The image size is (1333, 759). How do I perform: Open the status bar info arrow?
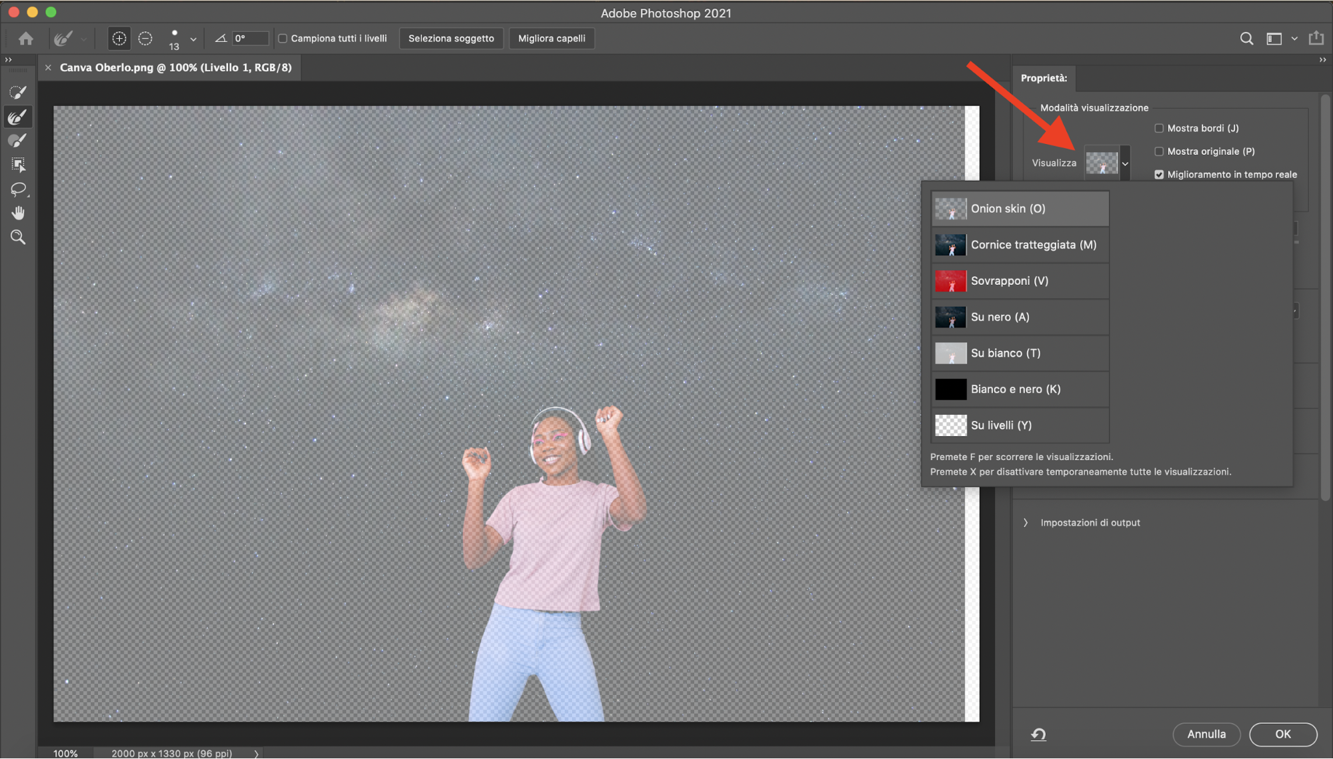[x=256, y=754]
